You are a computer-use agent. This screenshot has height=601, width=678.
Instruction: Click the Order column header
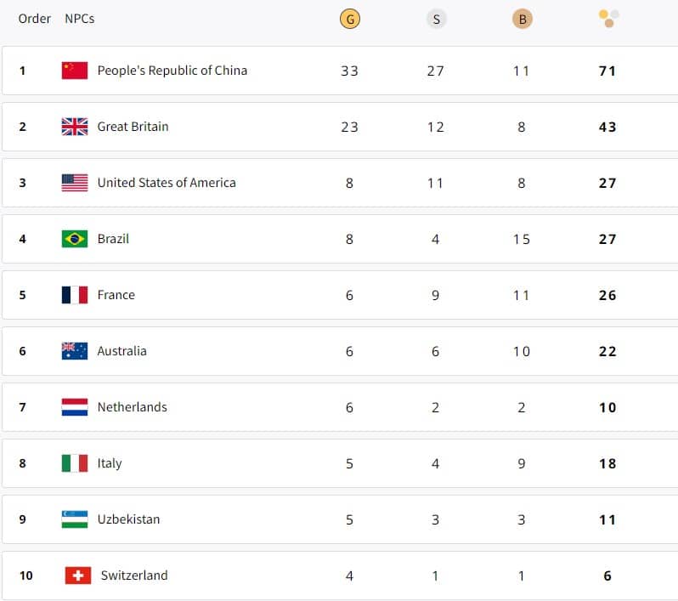[x=35, y=19]
